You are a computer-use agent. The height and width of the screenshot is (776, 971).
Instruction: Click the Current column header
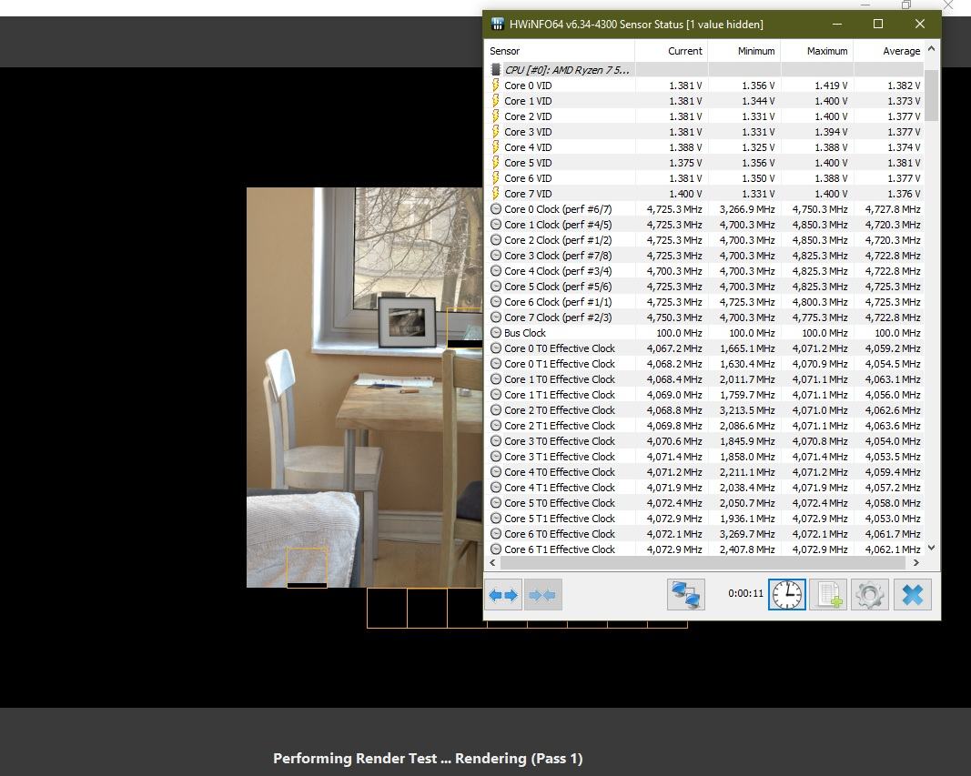pyautogui.click(x=672, y=51)
